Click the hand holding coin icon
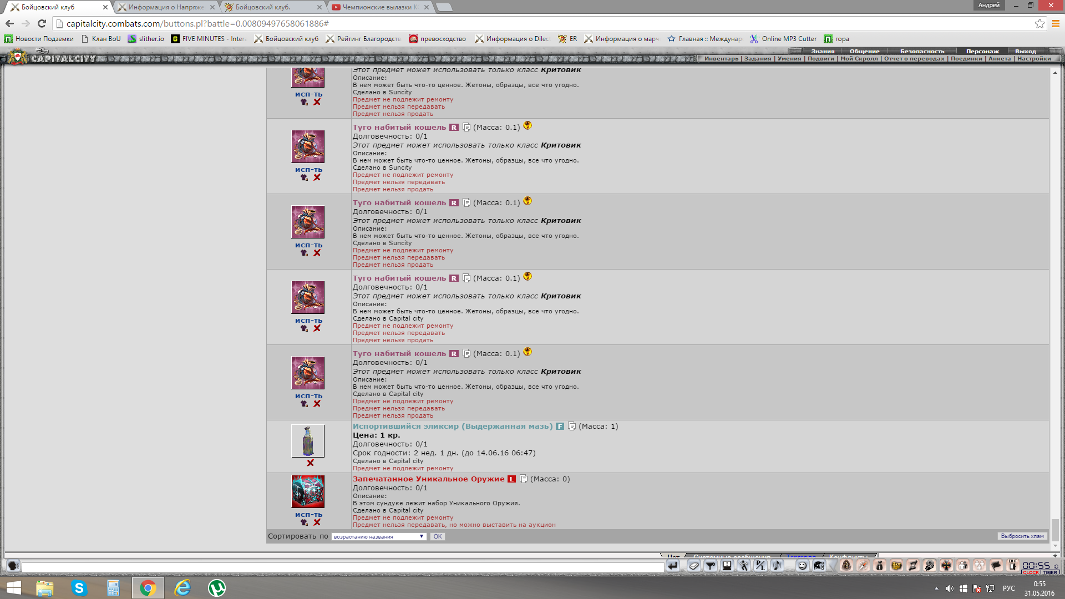1065x599 pixels. pos(930,566)
